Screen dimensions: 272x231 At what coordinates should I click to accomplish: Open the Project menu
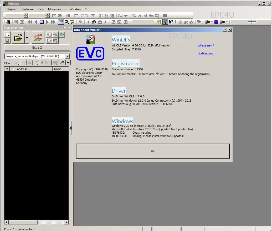click(x=12, y=9)
